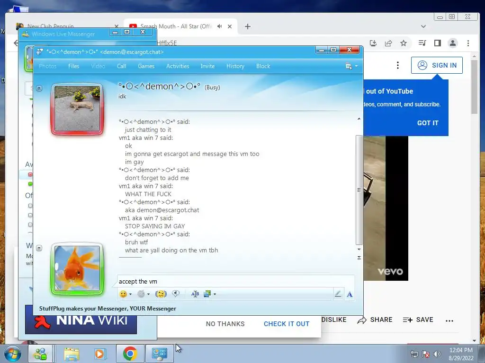Click the conversation scroll down arrow

pyautogui.click(x=359, y=249)
